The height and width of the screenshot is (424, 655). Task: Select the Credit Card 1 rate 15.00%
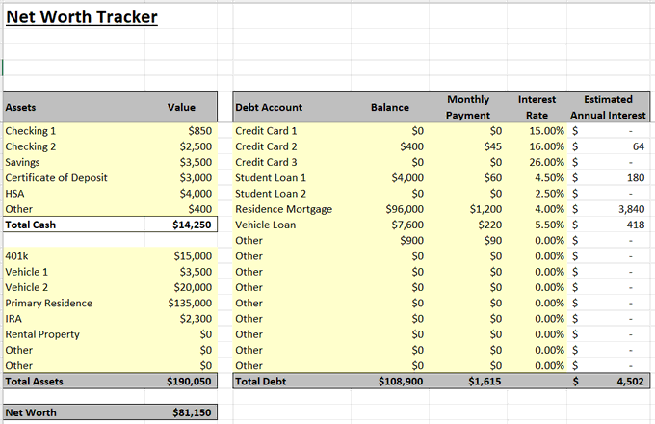click(x=547, y=131)
